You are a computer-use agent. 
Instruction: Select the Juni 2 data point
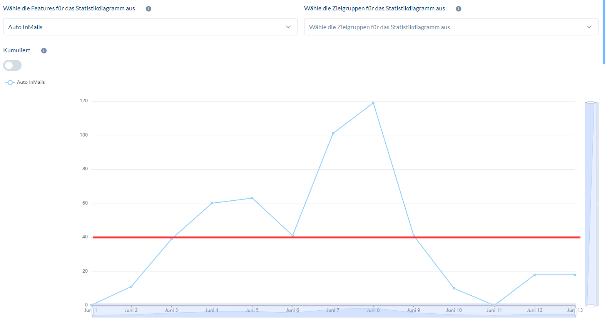click(x=131, y=286)
